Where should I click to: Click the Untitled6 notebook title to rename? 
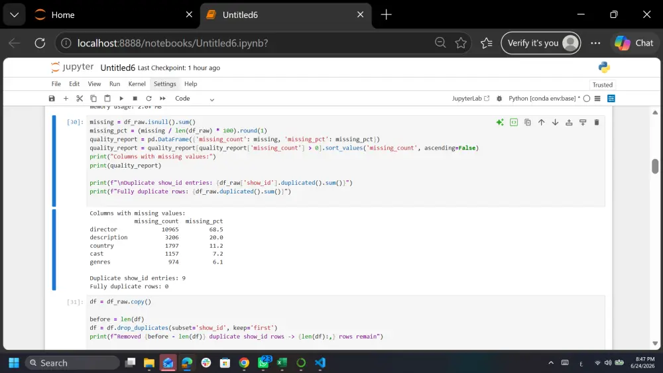117,68
